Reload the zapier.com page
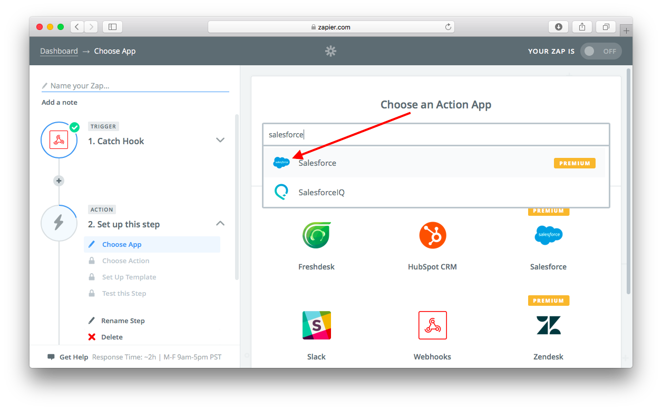 (448, 27)
